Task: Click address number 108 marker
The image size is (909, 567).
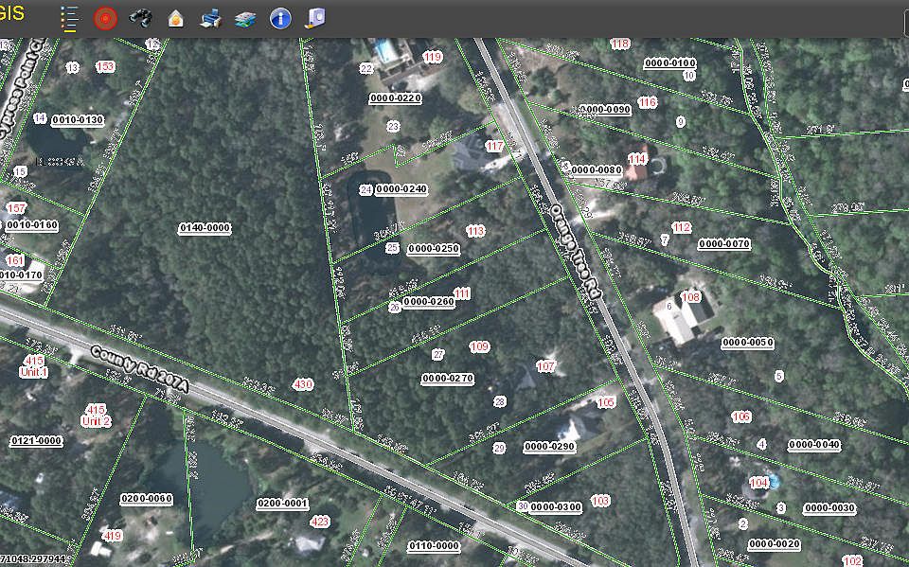Action: tap(691, 297)
